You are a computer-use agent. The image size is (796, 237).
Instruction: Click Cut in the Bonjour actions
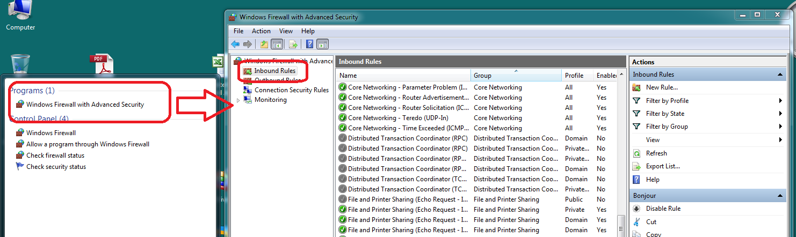coord(651,221)
